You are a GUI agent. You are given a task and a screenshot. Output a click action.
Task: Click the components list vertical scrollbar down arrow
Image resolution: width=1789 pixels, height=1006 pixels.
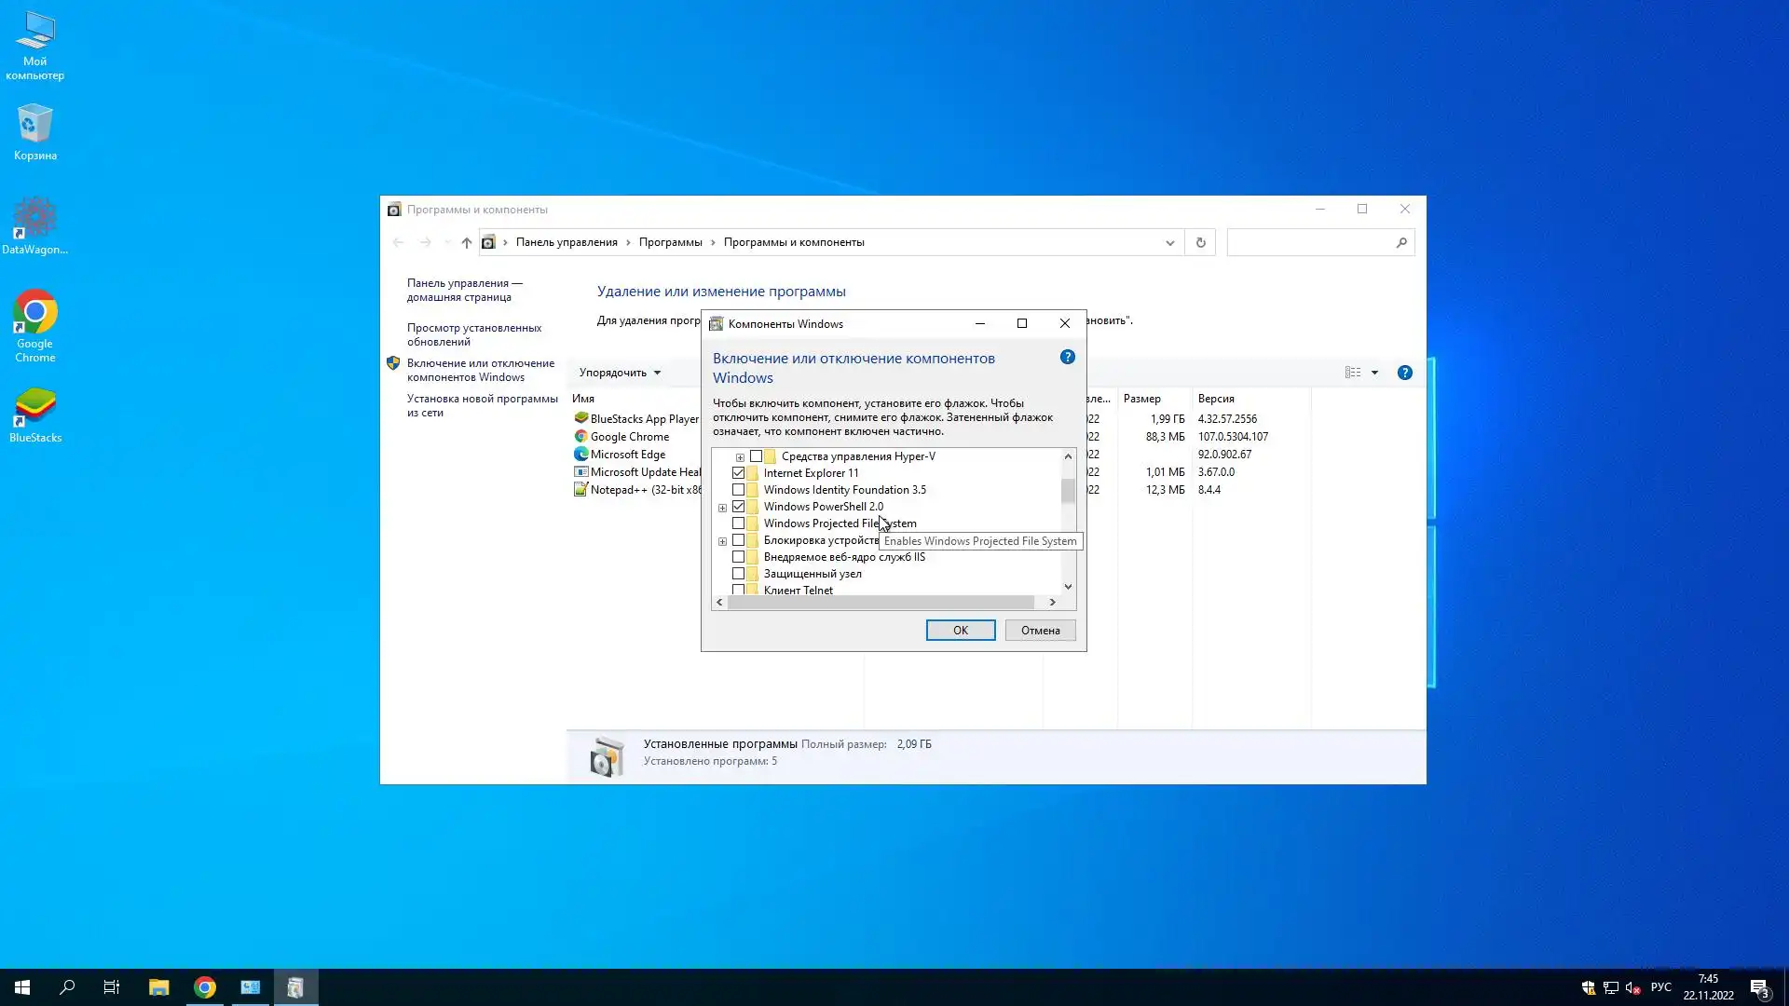click(1068, 587)
